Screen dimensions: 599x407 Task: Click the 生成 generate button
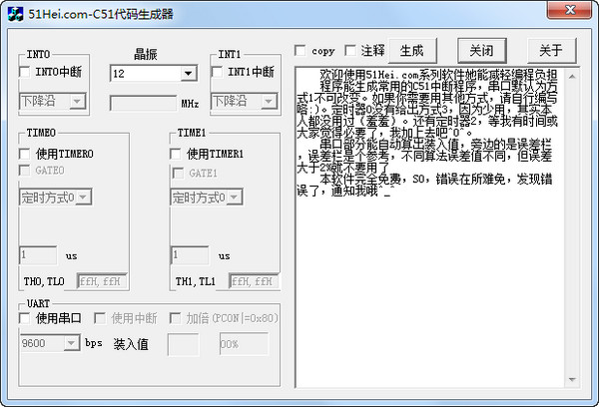click(x=412, y=51)
